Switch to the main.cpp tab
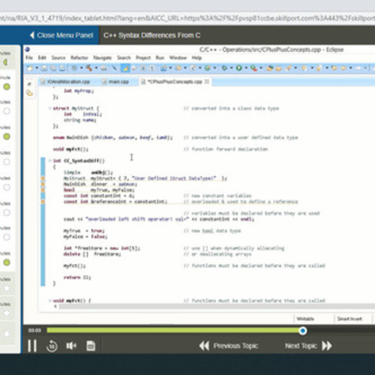The width and height of the screenshot is (375, 375). 116,82
